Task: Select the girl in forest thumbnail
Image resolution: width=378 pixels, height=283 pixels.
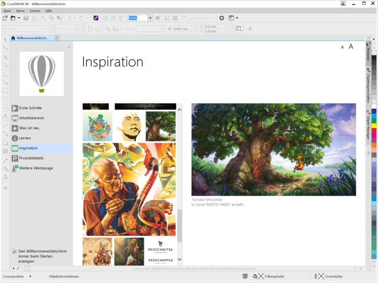Action: 129,251
